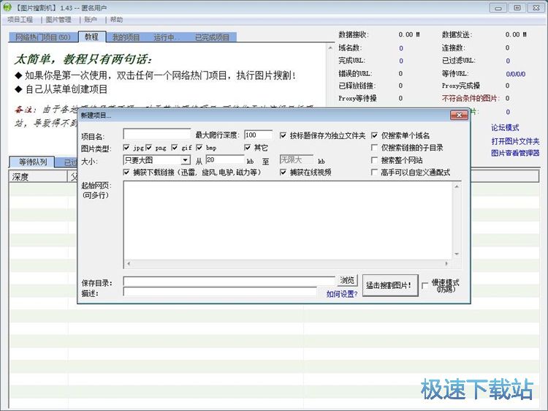Click the minimum size field showing 20
This screenshot has height=411, width=548.
pos(225,160)
